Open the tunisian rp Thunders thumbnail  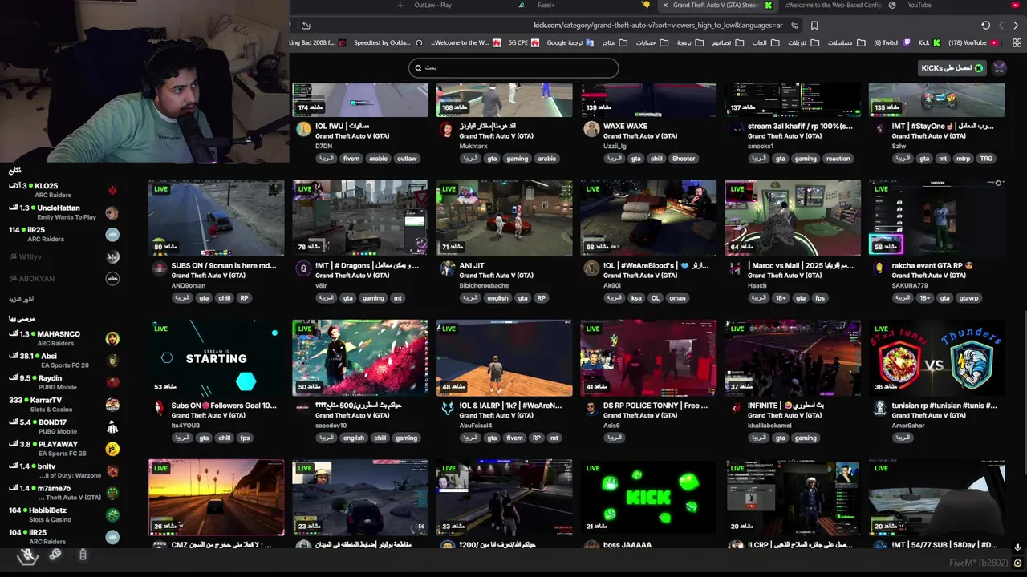point(937,357)
